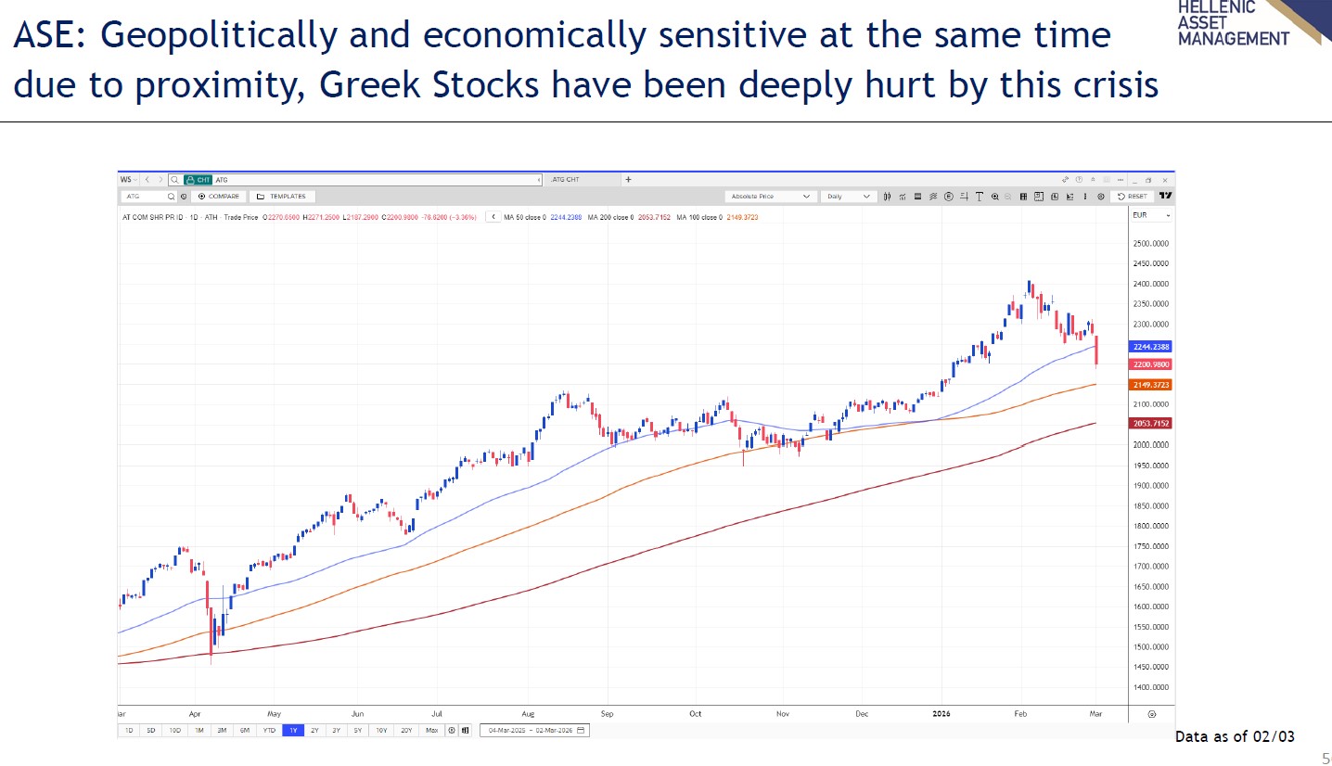Click the MA 50 blue price label
The image size is (1332, 766).
pos(1149,346)
